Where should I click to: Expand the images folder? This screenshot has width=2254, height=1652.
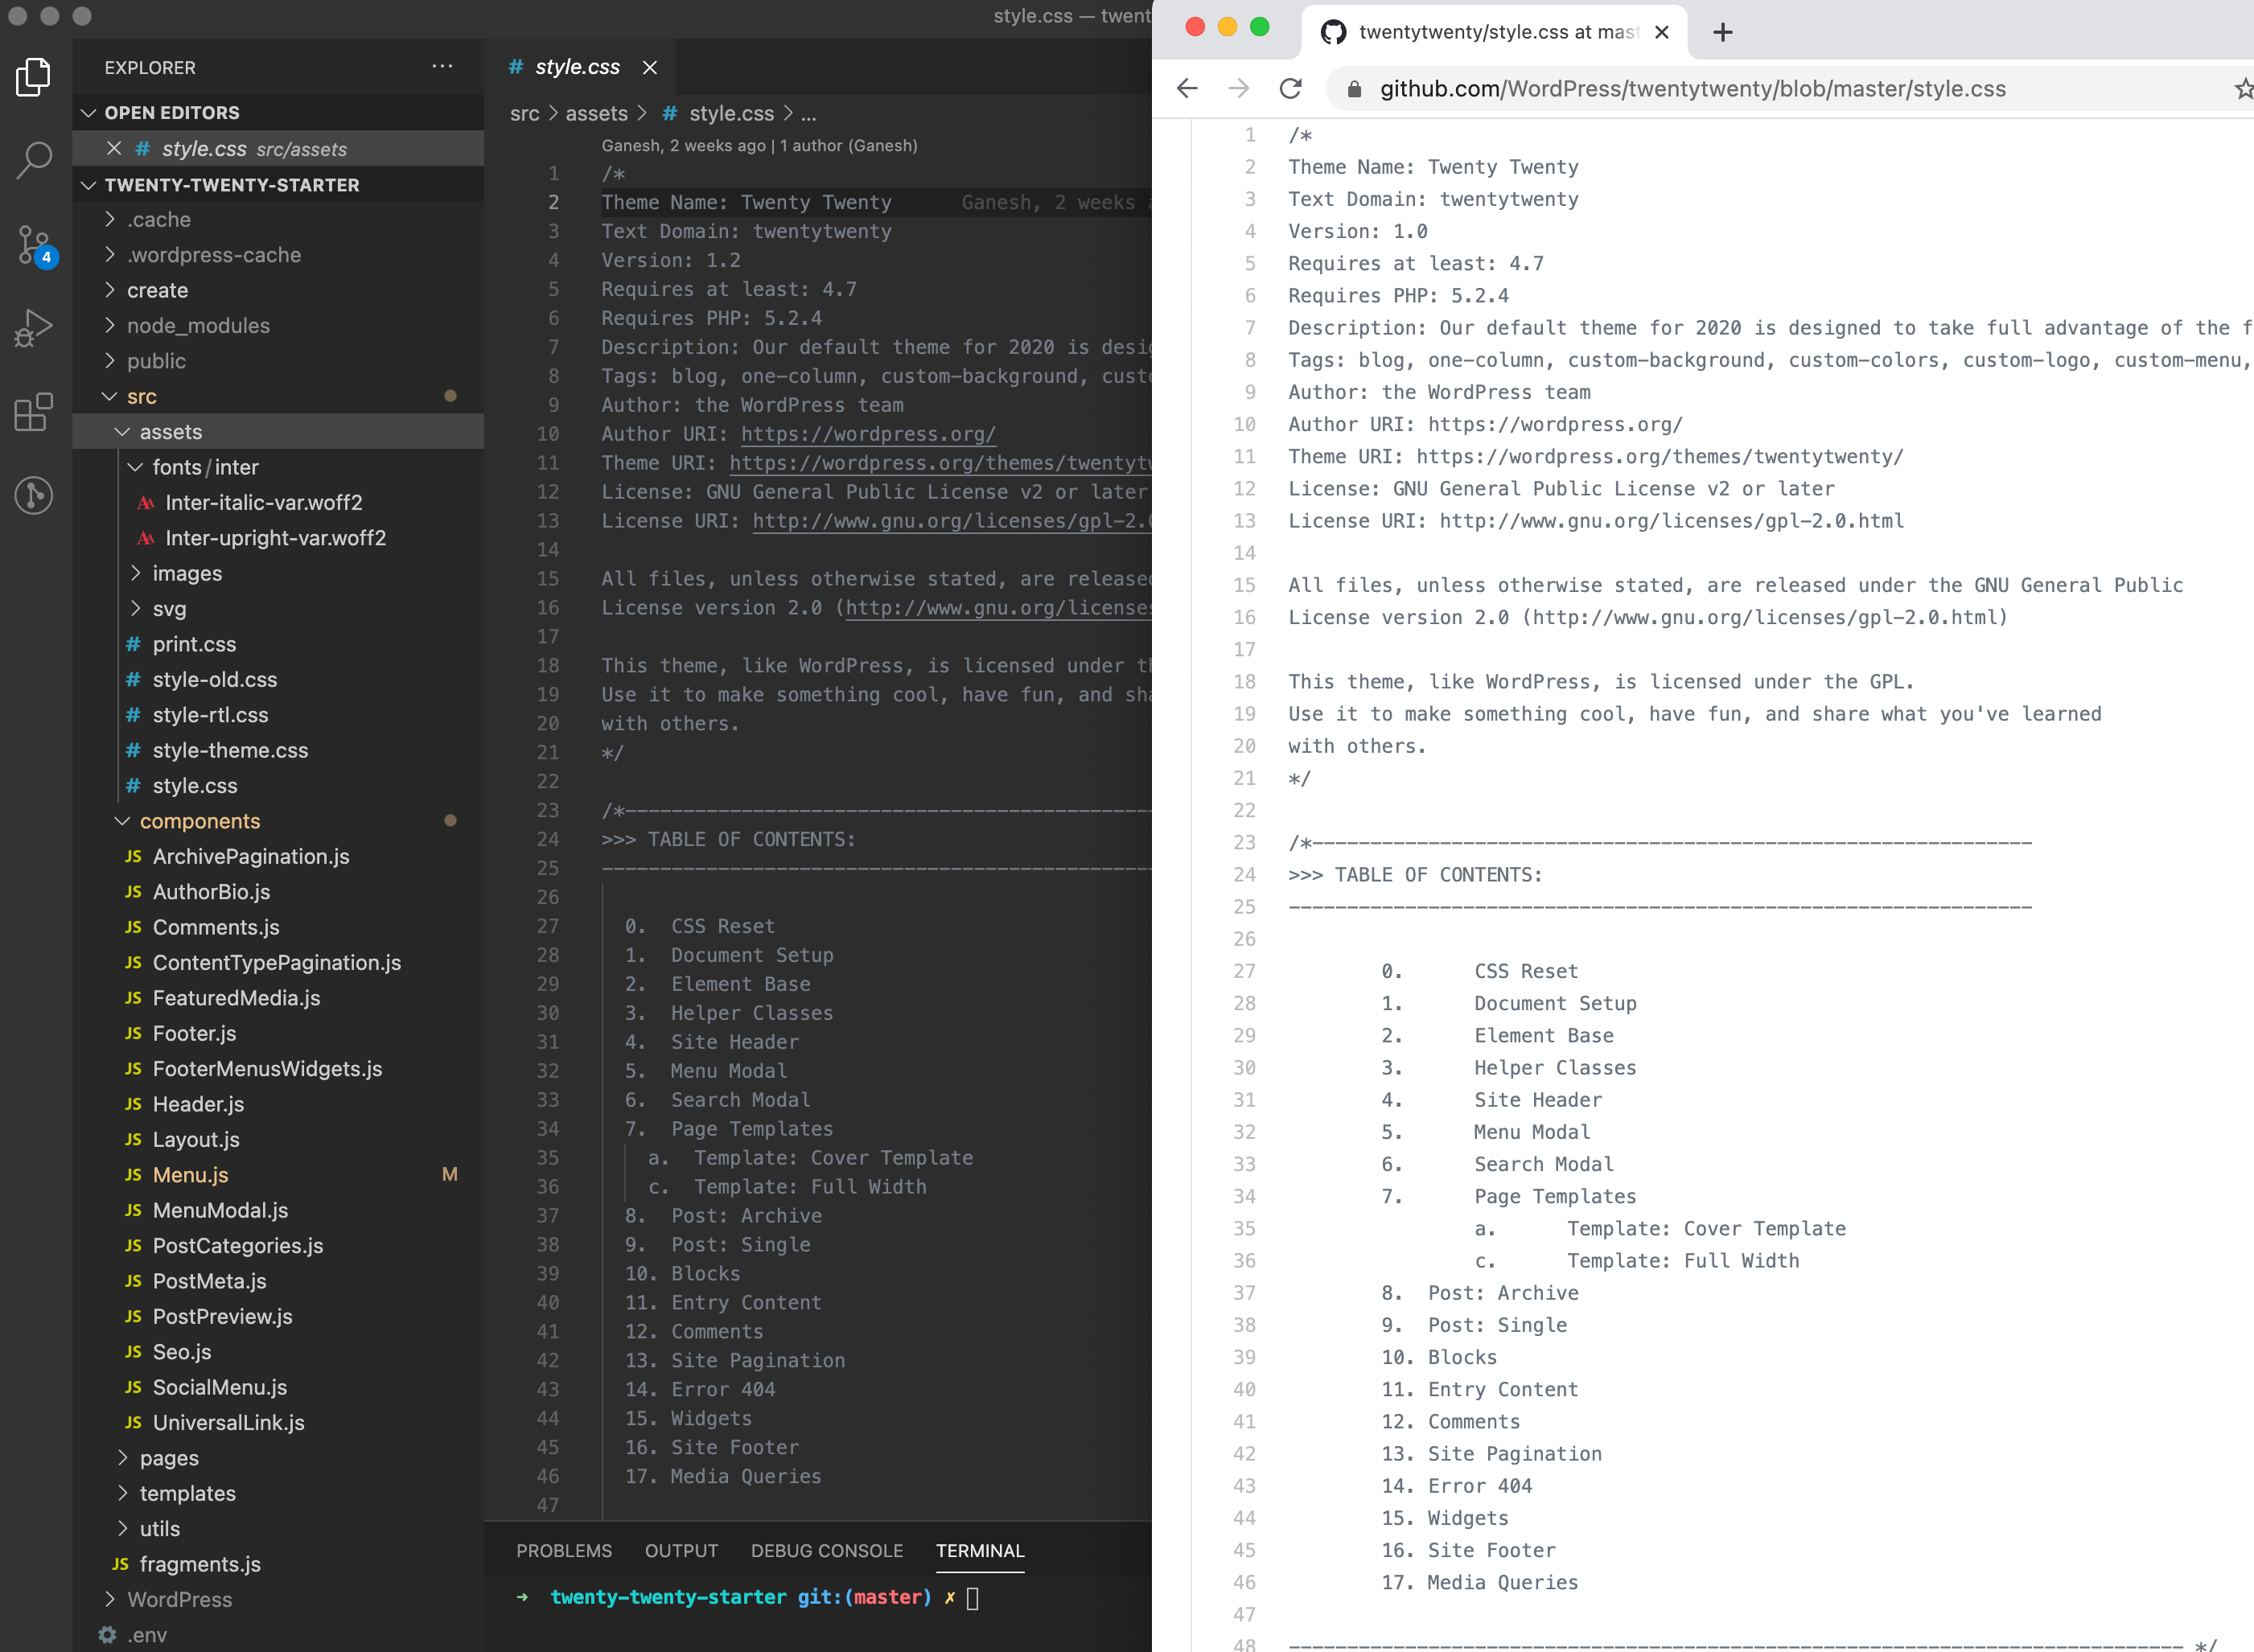(x=187, y=573)
